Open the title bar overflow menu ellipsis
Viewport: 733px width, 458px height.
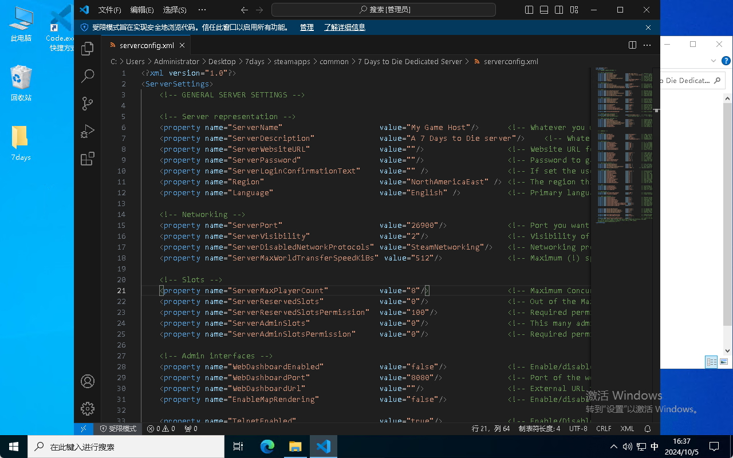click(x=202, y=10)
